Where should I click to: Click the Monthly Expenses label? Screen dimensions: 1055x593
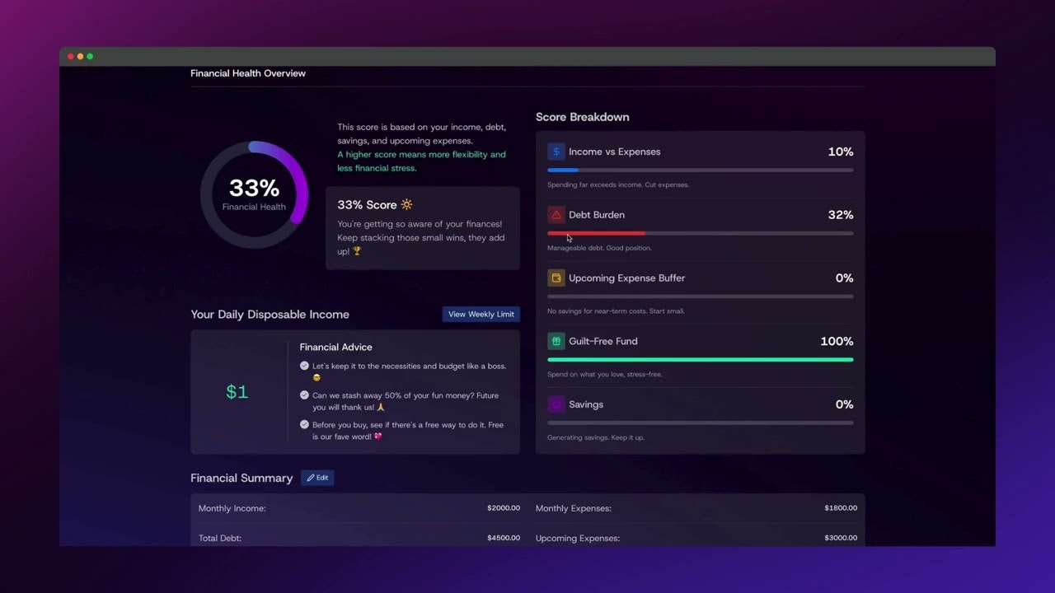(x=574, y=508)
